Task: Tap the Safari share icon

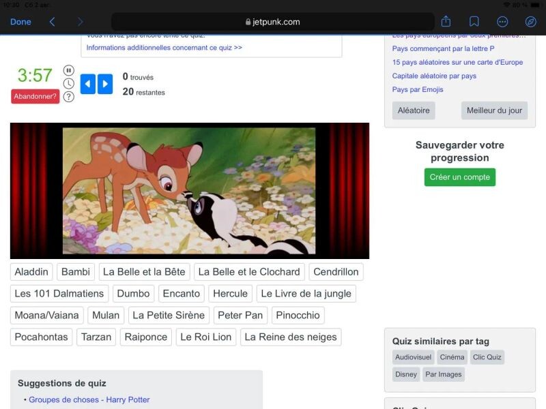Action: tap(446, 22)
